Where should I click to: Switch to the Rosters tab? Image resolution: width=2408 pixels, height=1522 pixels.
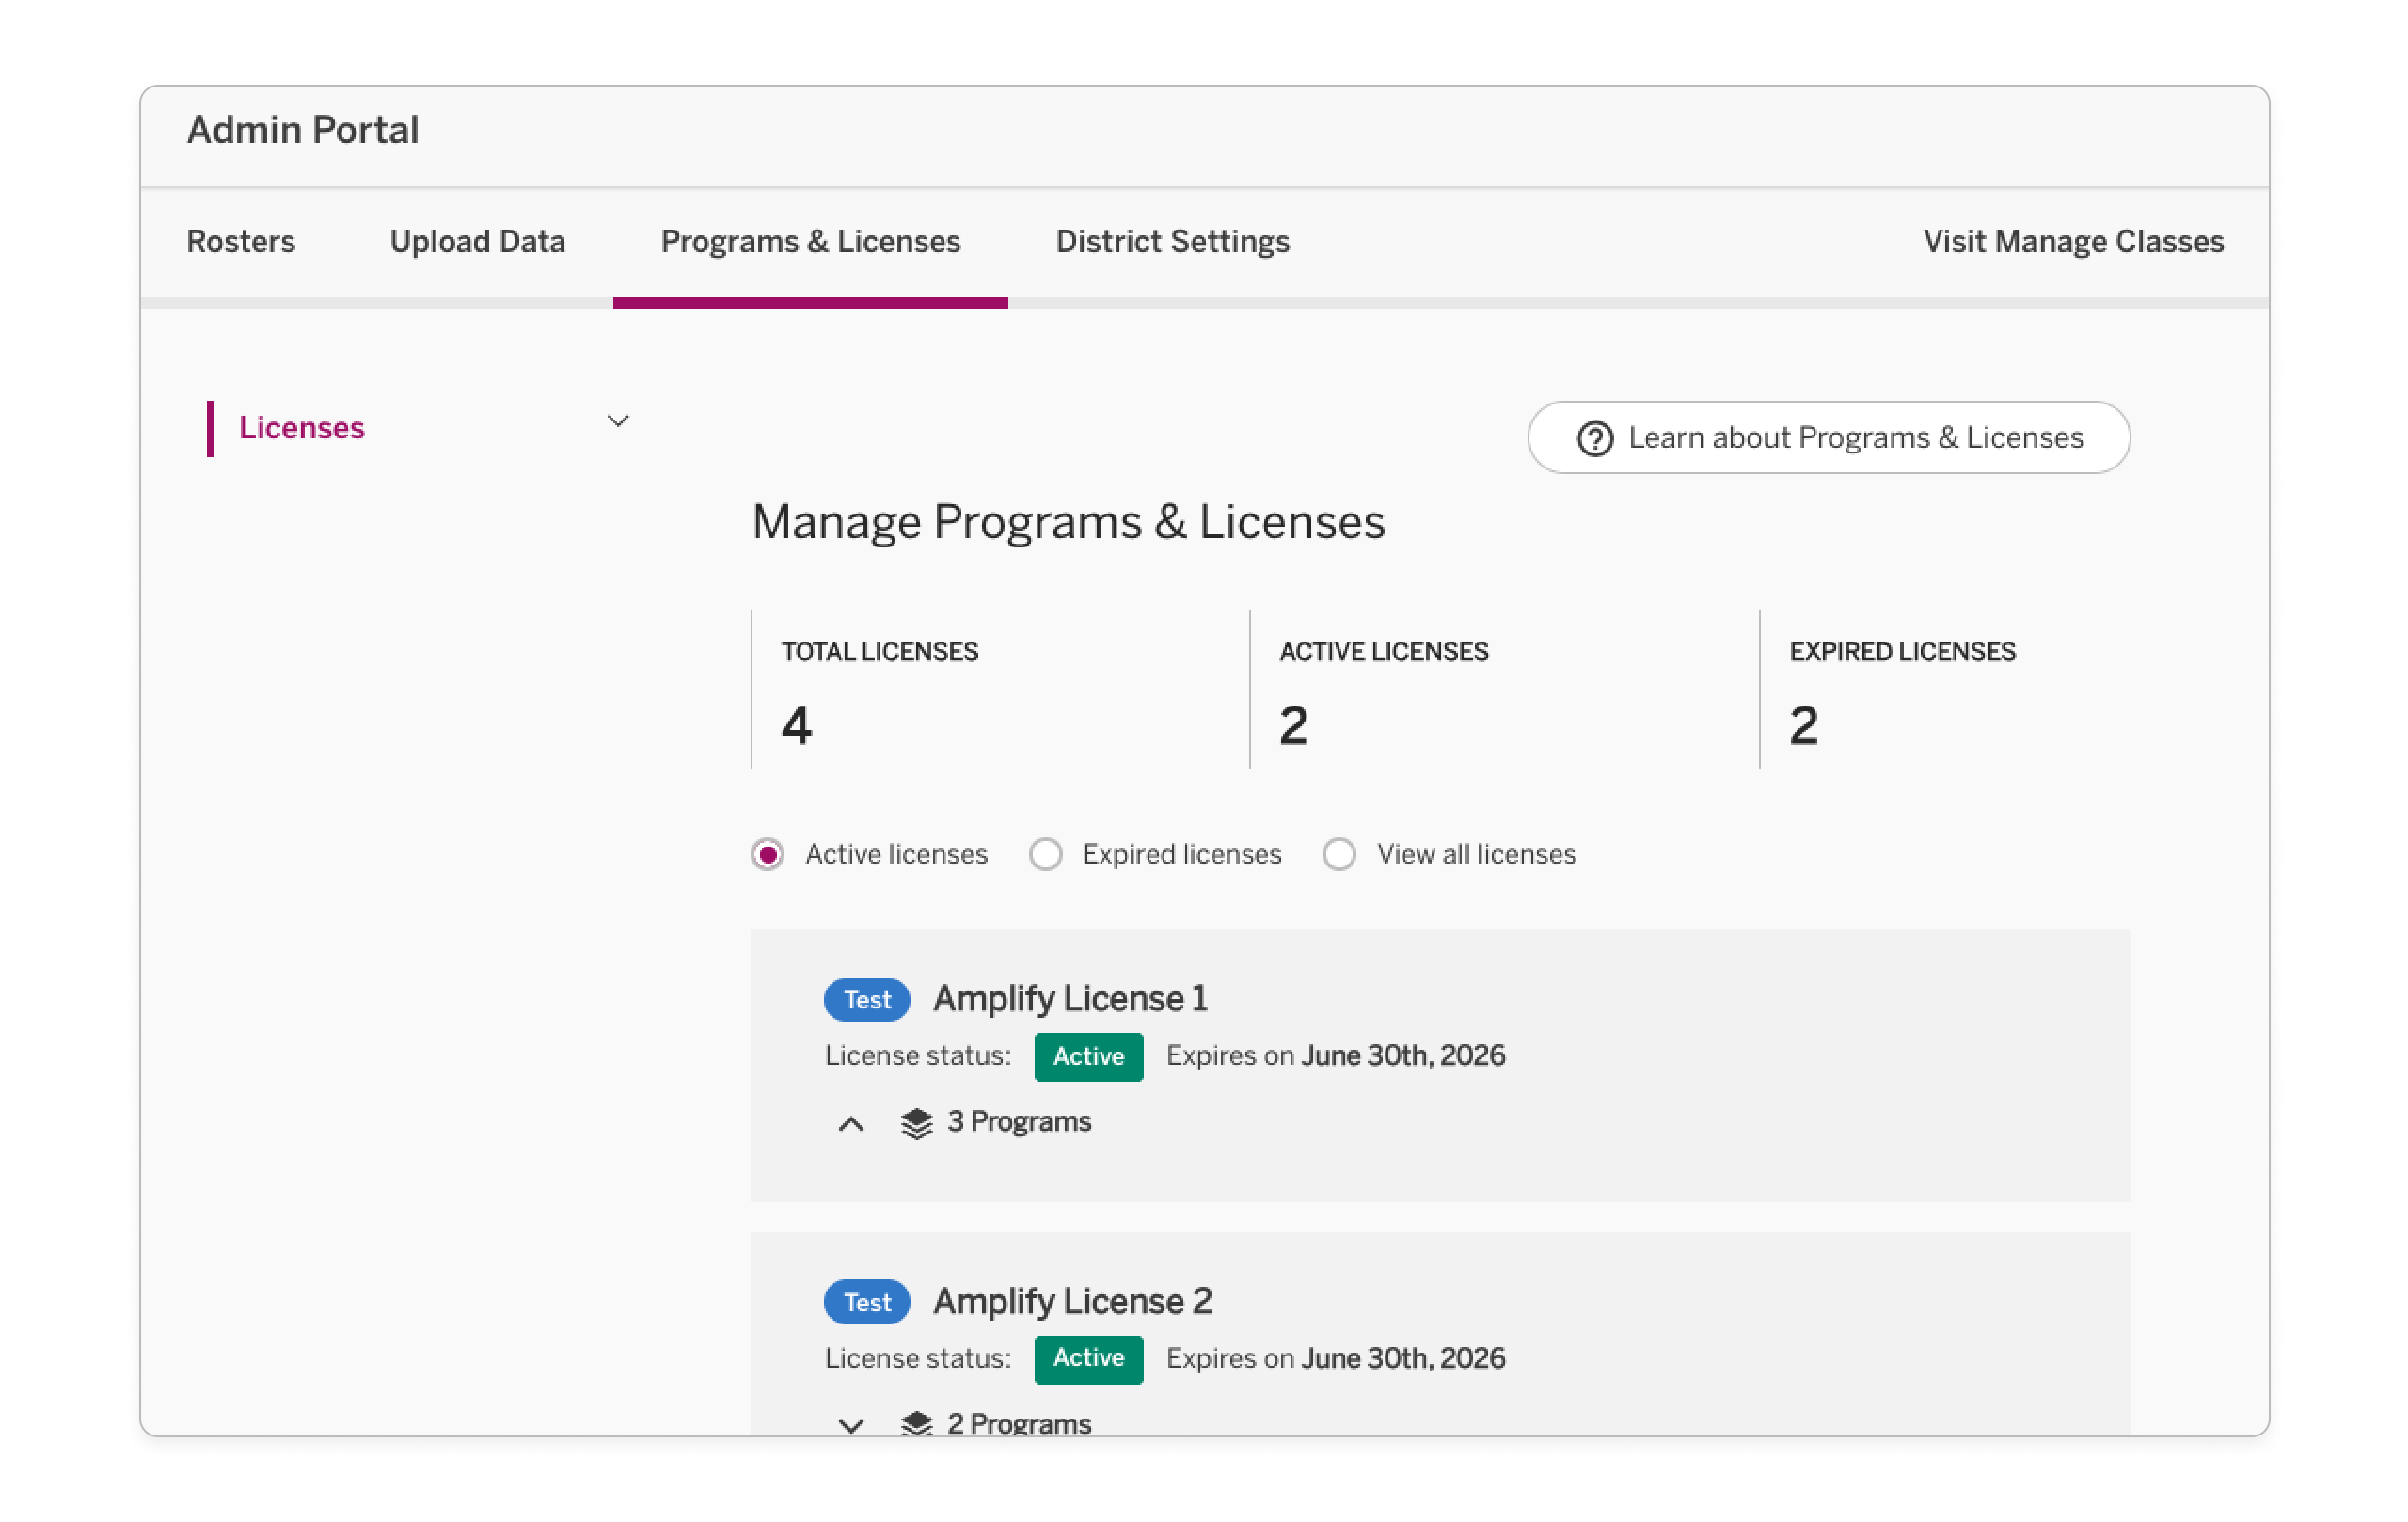coord(241,242)
